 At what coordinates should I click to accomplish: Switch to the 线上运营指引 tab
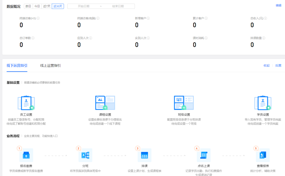[50, 66]
